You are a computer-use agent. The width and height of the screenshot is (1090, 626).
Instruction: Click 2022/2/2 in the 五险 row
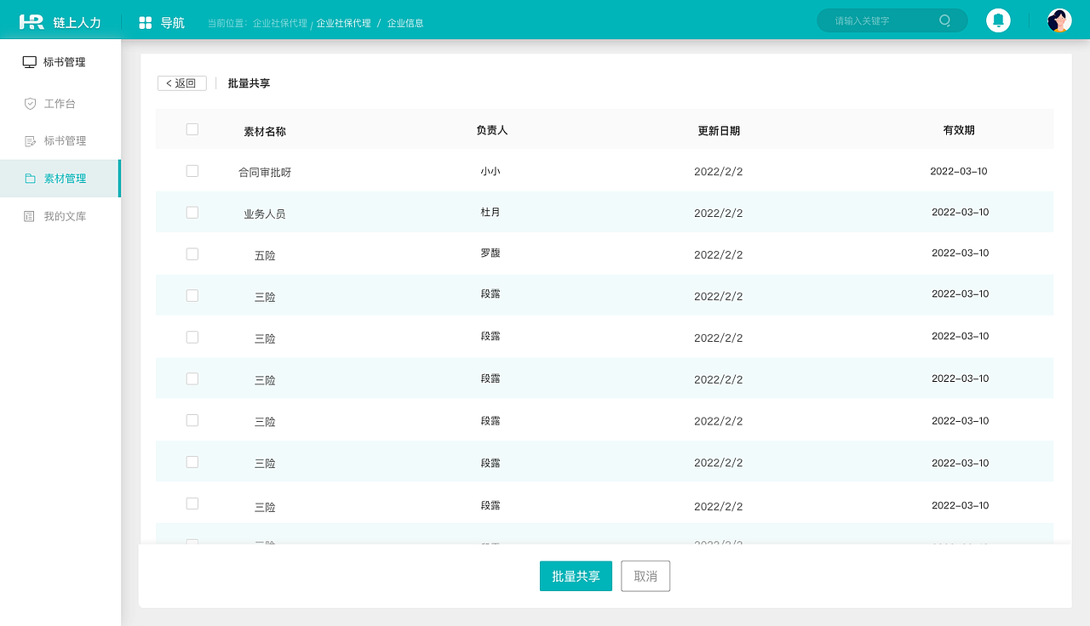(719, 255)
